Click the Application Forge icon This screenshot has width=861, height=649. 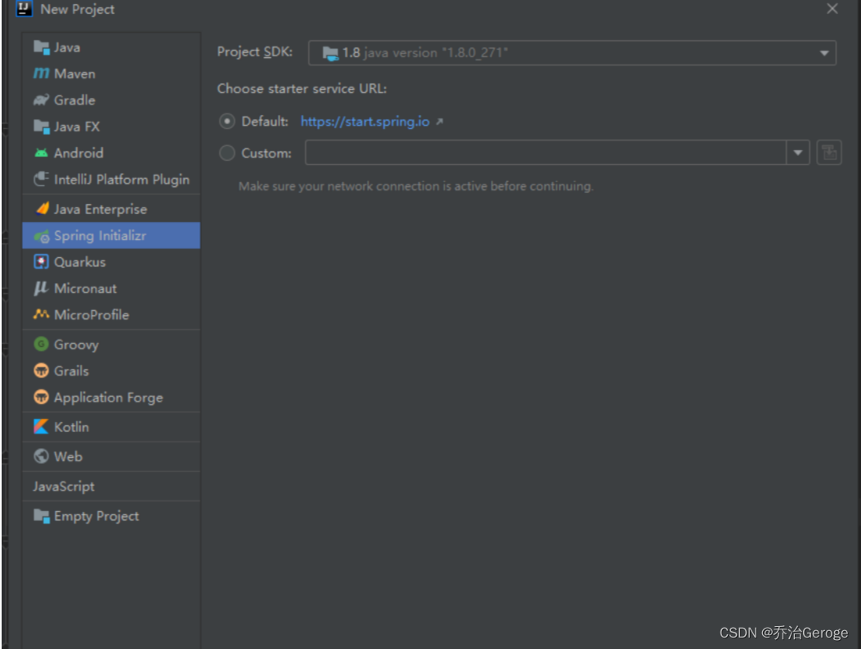(x=41, y=397)
